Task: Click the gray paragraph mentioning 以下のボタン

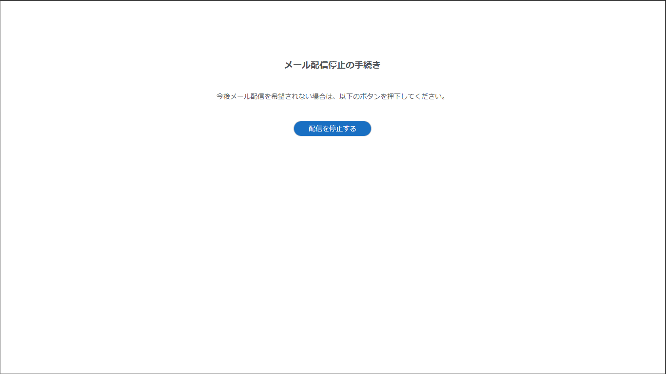Action: [x=332, y=96]
